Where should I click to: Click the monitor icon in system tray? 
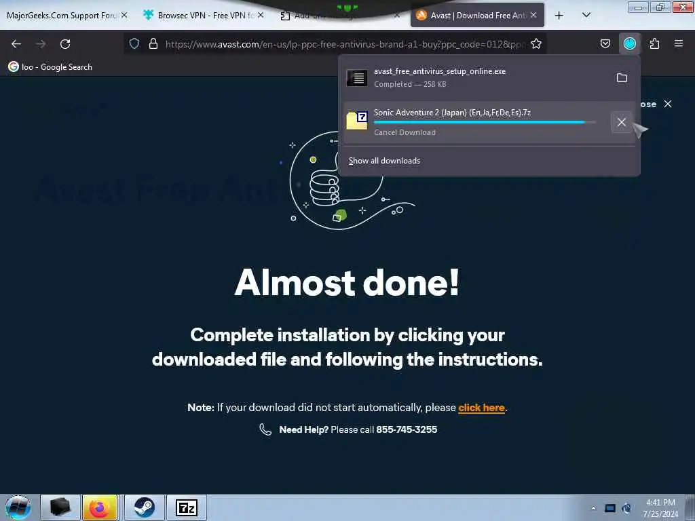tap(610, 508)
